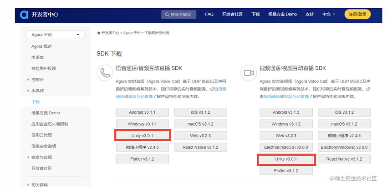
Task: Click 开发者中心 header title
Action: [45, 14]
